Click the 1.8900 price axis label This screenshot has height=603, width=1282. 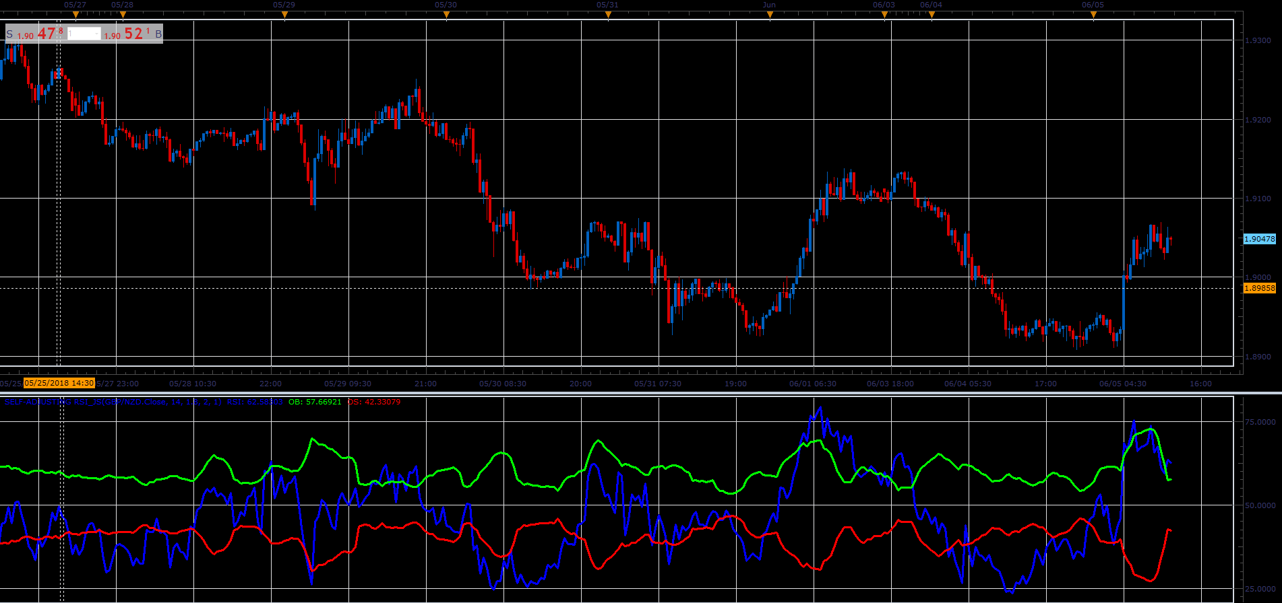coord(1258,357)
